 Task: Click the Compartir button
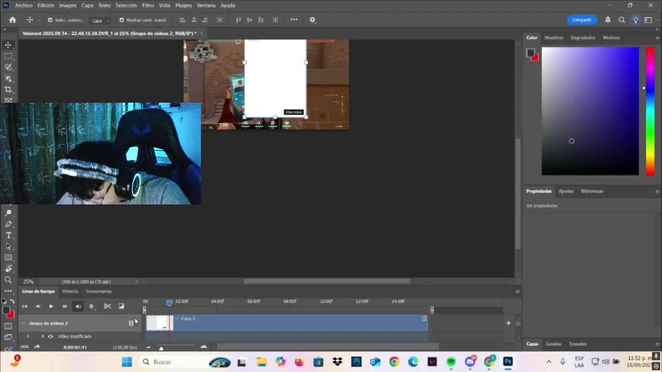click(582, 20)
